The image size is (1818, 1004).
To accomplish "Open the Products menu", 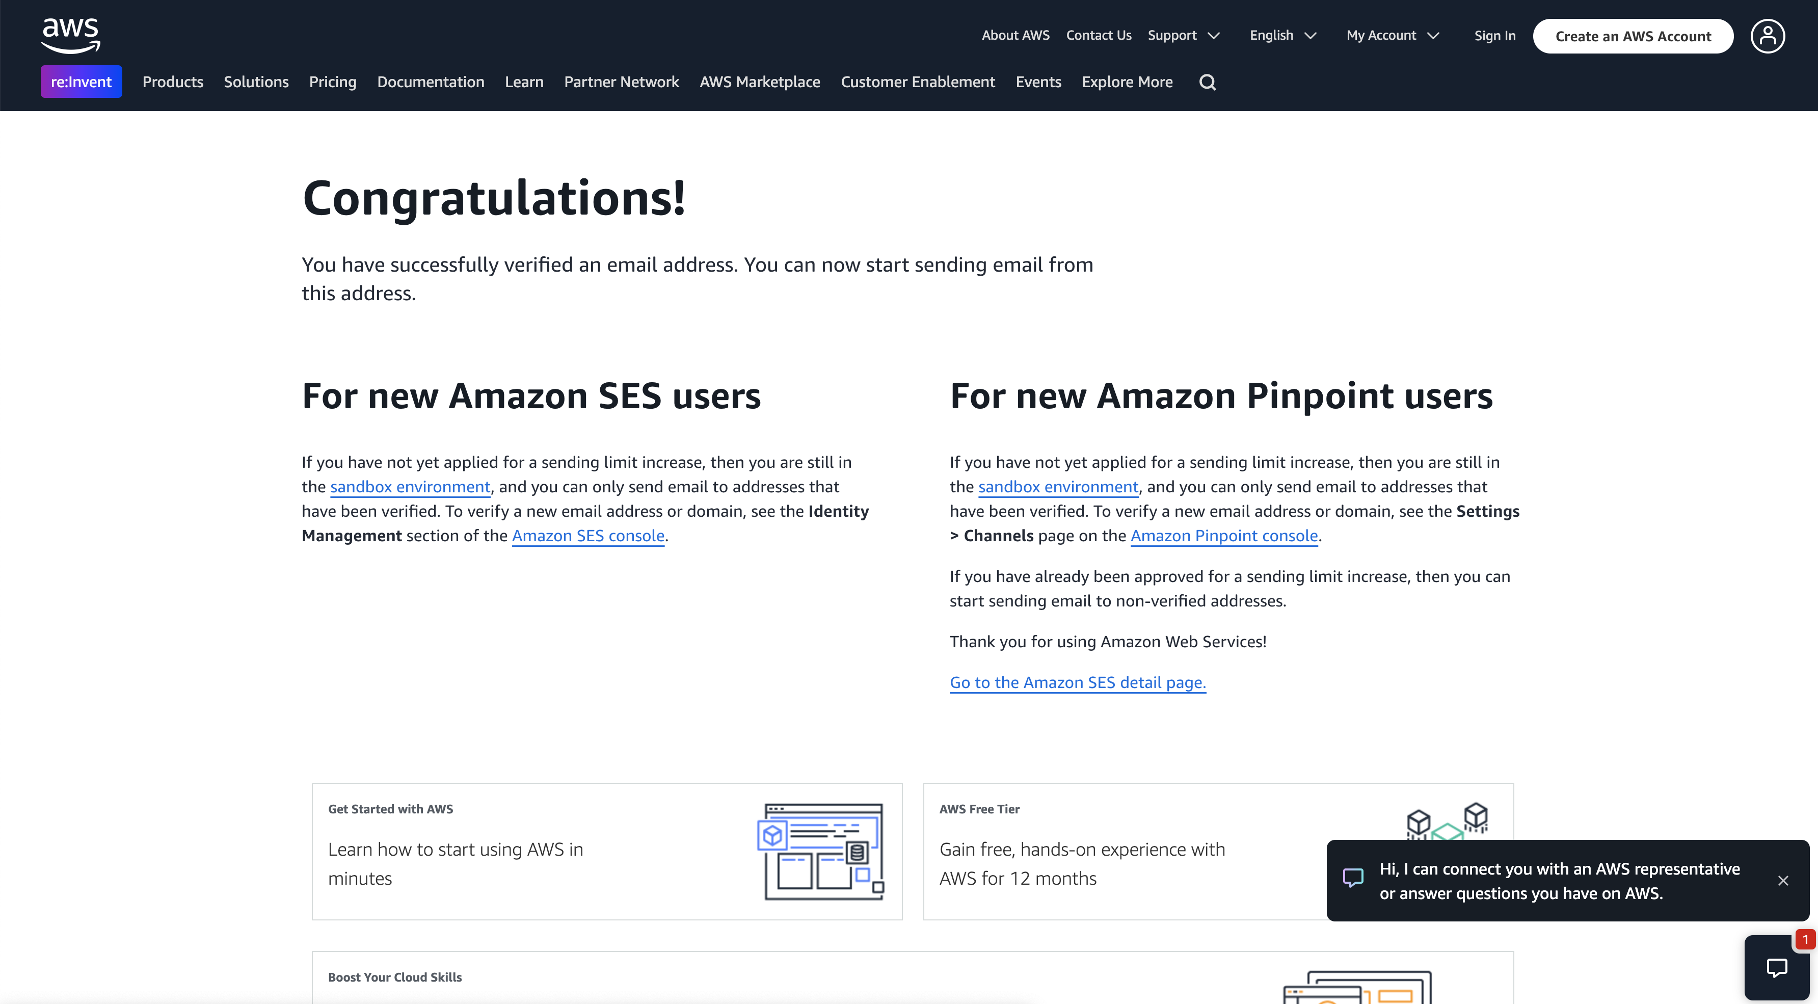I will point(173,82).
